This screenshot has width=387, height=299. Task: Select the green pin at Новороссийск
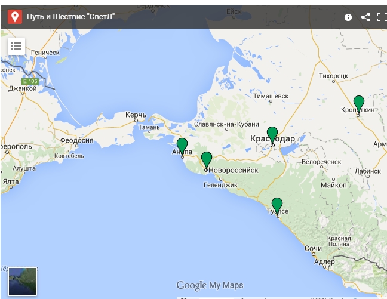click(x=207, y=160)
